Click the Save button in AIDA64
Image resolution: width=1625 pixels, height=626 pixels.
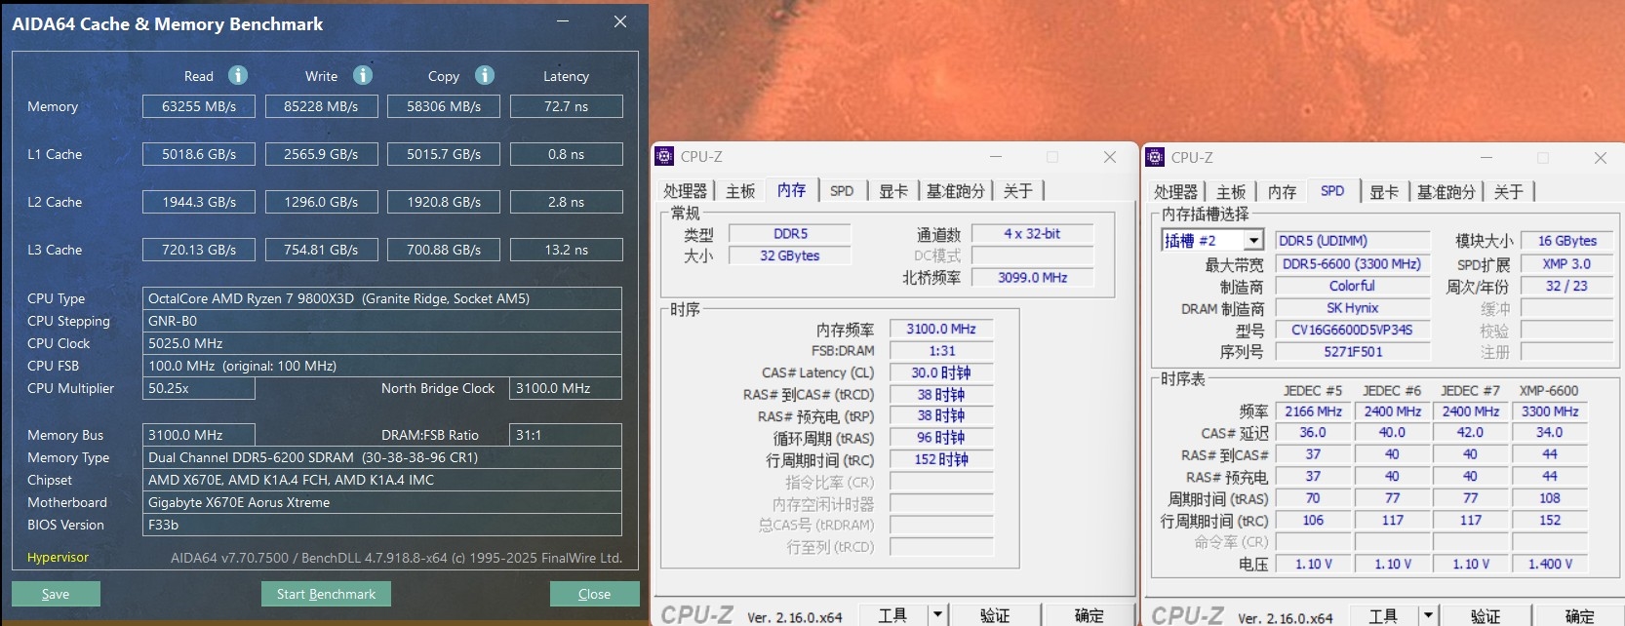coord(56,594)
